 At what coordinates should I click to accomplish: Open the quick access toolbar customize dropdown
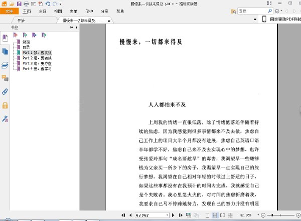pyautogui.click(x=61, y=4)
